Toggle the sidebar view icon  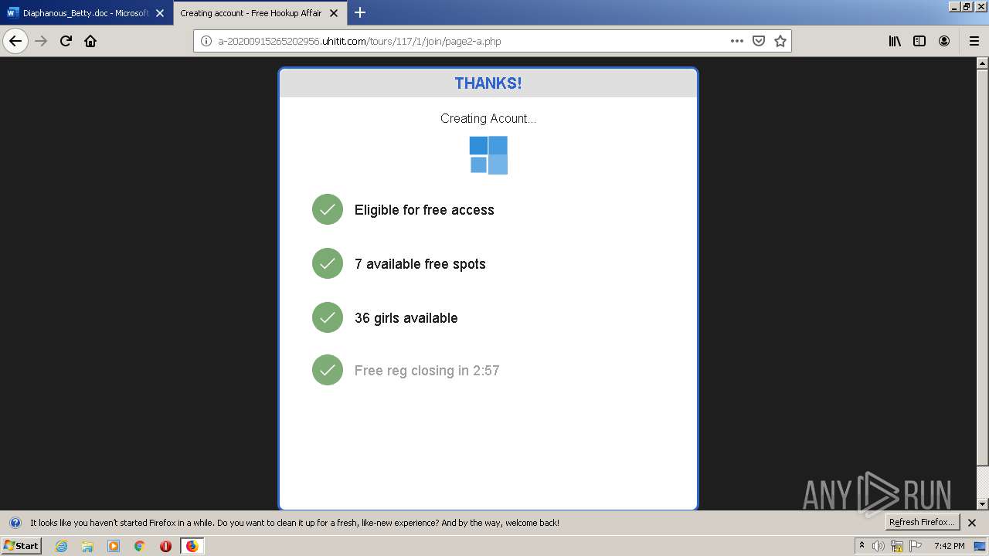[919, 41]
